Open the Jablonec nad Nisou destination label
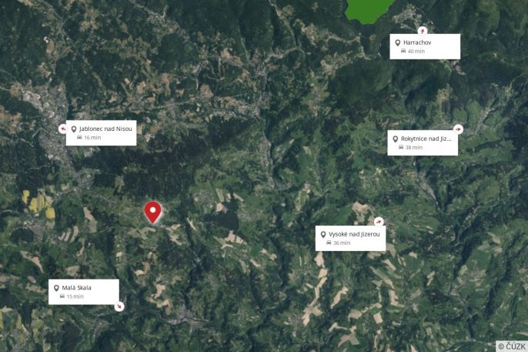528x352 pixels. tap(101, 132)
